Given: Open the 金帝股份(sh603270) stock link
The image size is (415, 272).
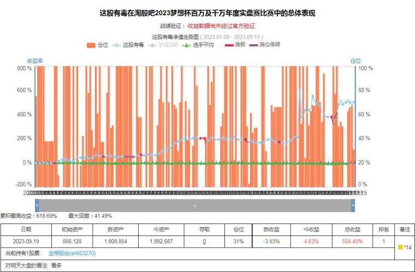Looking at the screenshot, I should coord(72,253).
